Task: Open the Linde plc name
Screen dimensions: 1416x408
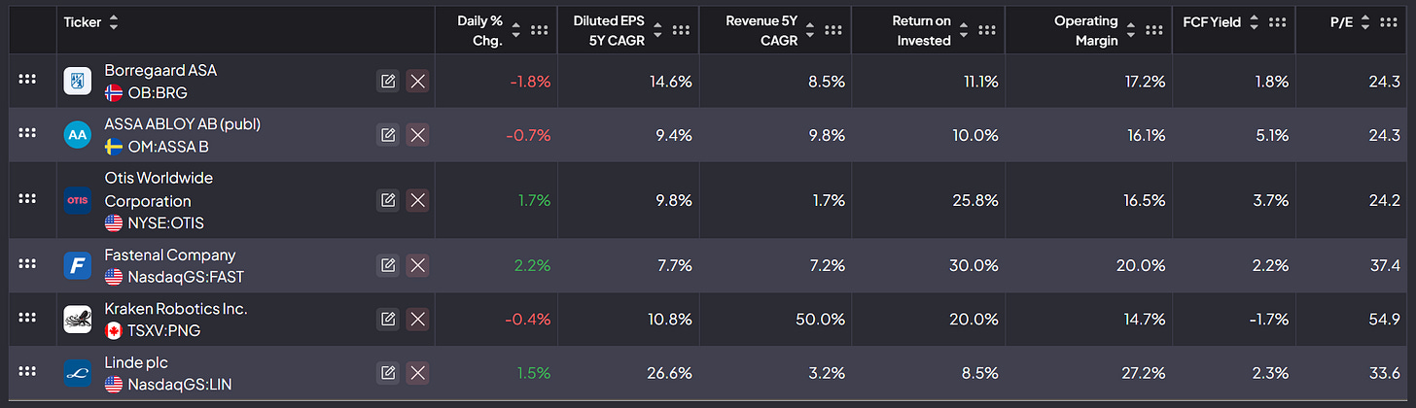Action: (x=136, y=361)
